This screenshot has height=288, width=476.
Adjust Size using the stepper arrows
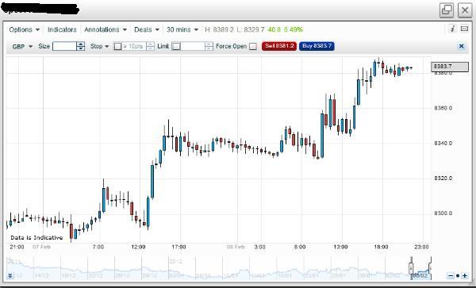tap(80, 47)
